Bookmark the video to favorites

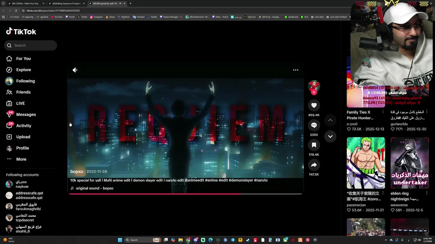(314, 145)
